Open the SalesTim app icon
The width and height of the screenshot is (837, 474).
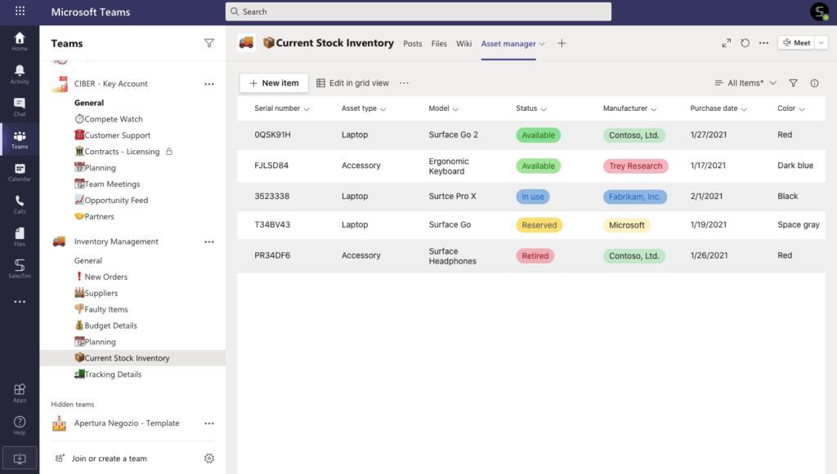[20, 268]
